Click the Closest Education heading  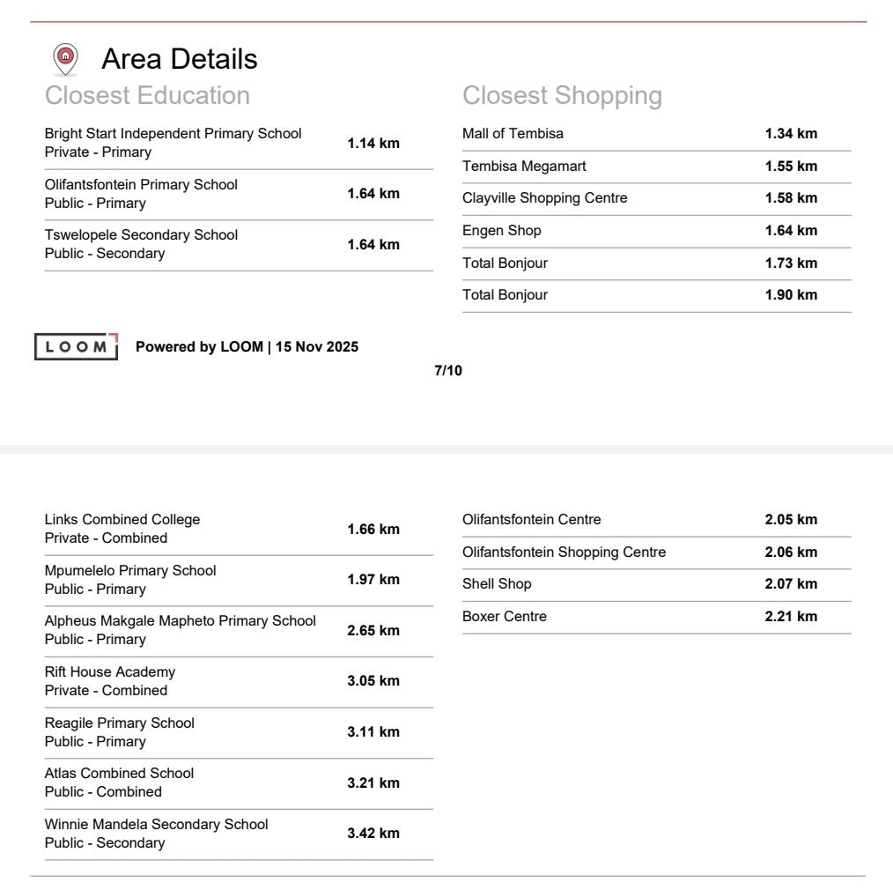point(147,95)
